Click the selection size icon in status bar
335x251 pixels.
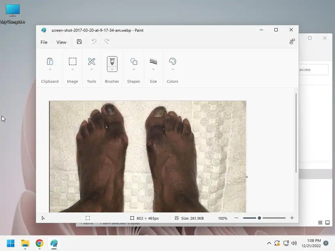point(88,218)
